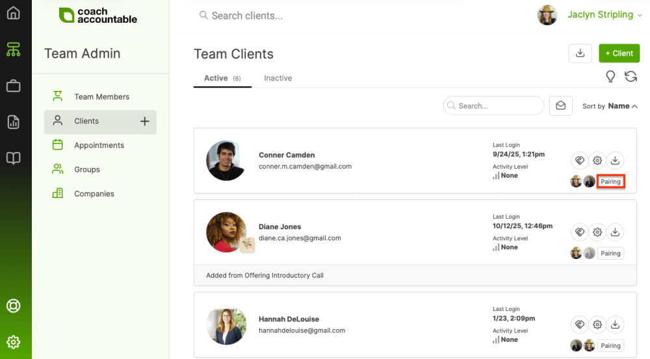Click the lightbulb tips icon
This screenshot has height=359, width=650.
(610, 77)
